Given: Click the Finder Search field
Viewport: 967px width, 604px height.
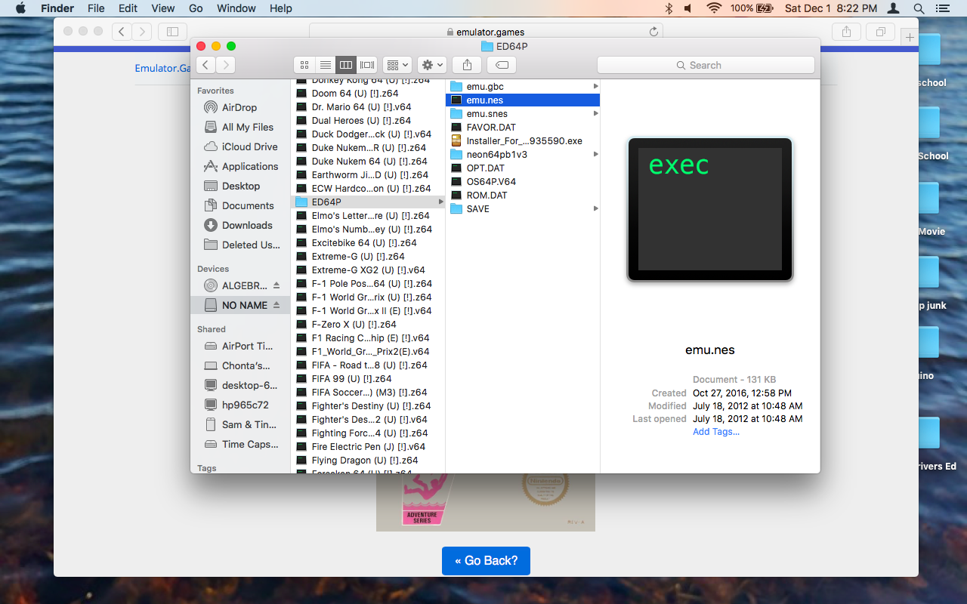Looking at the screenshot, I should 706,65.
